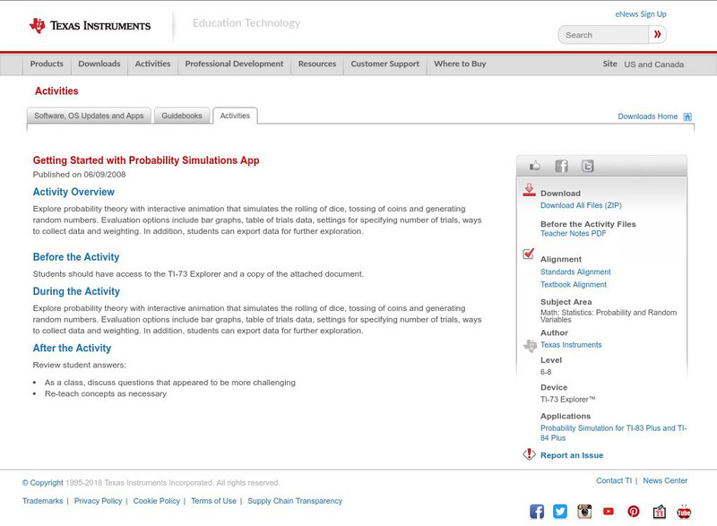Open Professional Development menu
The width and height of the screenshot is (717, 526).
click(x=234, y=64)
